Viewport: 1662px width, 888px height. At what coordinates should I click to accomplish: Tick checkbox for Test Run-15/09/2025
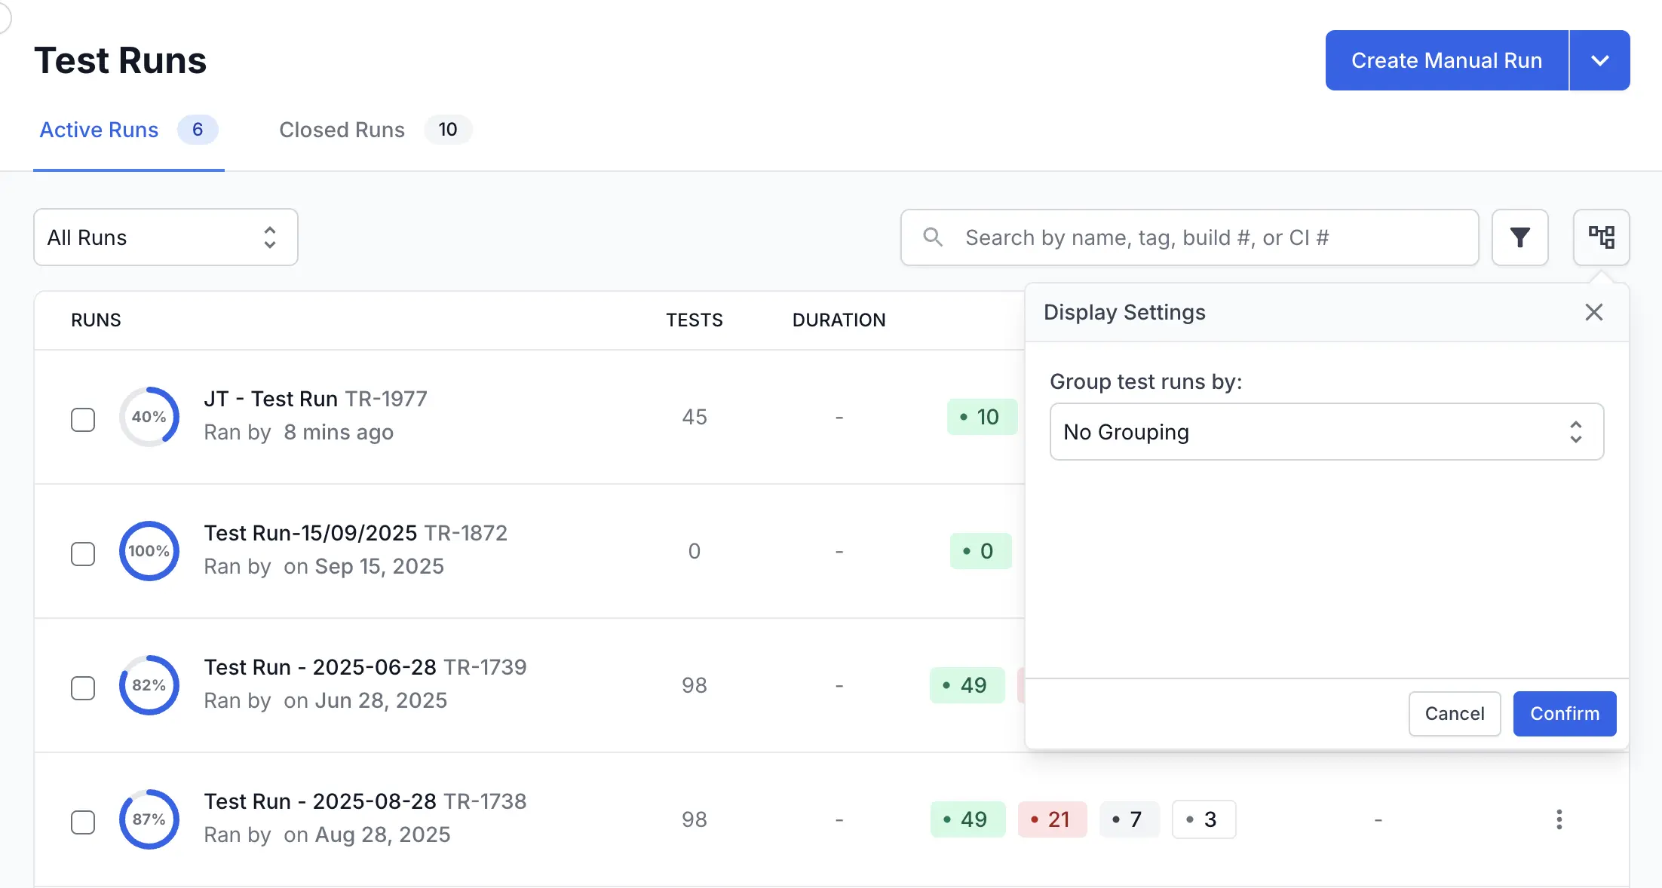point(83,554)
